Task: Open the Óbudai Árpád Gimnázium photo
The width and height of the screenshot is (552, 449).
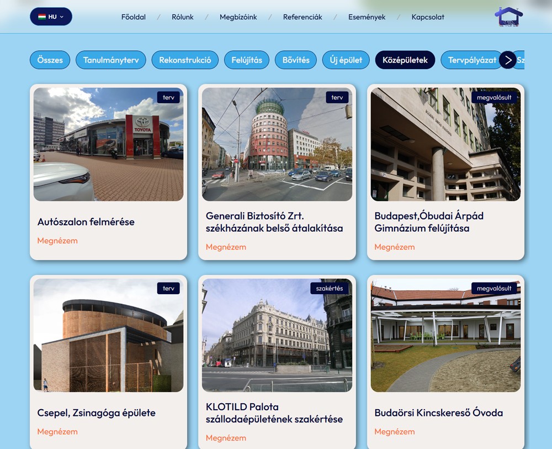Action: (x=445, y=144)
